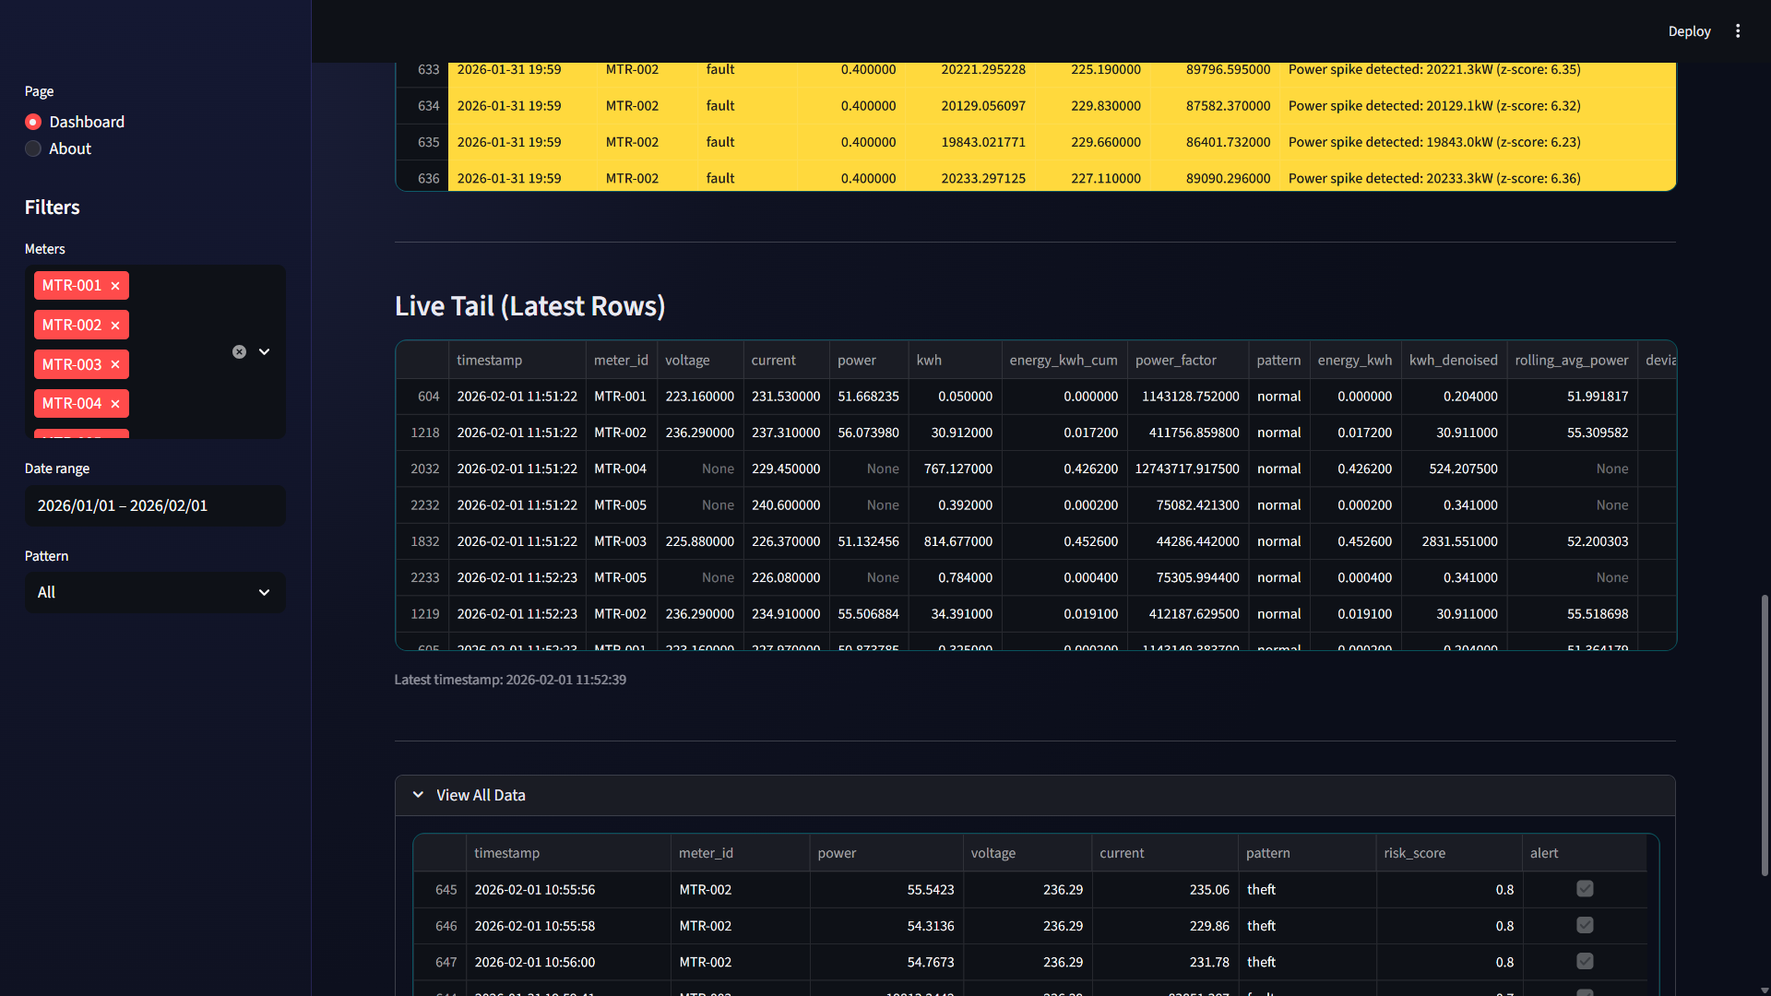Toggle alert checkbox for row 645
This screenshot has width=1771, height=996.
coord(1585,889)
